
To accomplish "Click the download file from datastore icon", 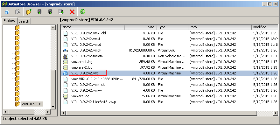I will pyautogui.click(x=50, y=12).
